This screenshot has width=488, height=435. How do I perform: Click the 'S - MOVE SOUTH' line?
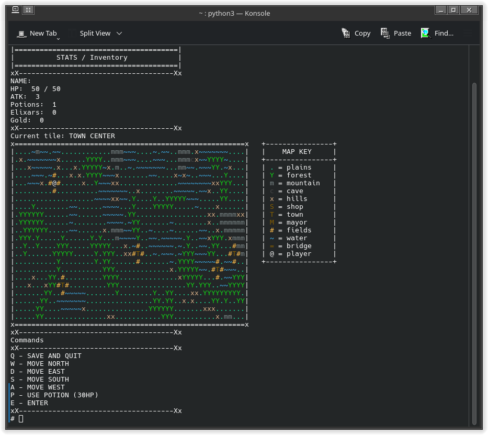[40, 380]
